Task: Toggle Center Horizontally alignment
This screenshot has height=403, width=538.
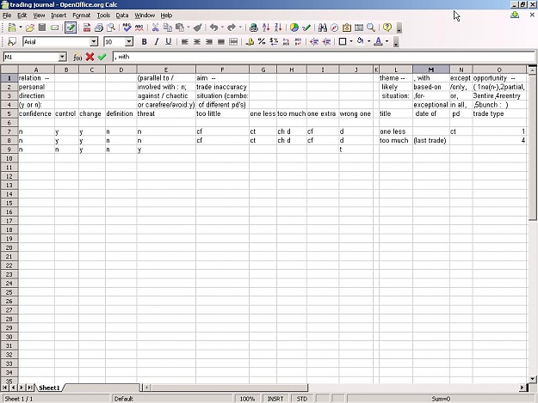Action: click(x=197, y=42)
